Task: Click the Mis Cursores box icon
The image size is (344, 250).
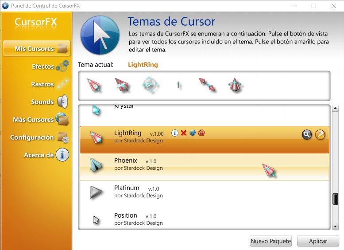Action: (x=62, y=48)
